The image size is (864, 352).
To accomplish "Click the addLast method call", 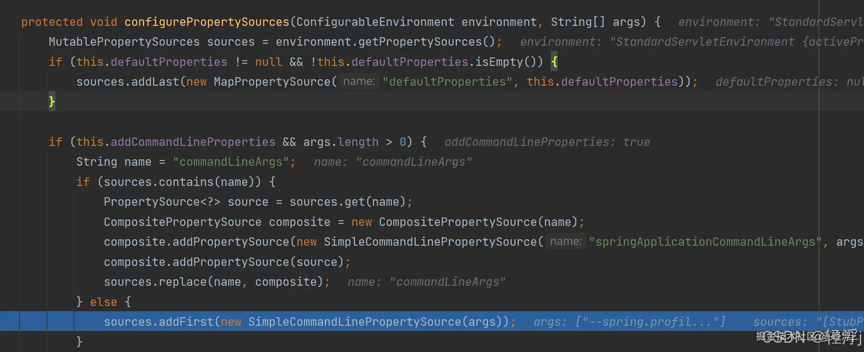I will (155, 82).
